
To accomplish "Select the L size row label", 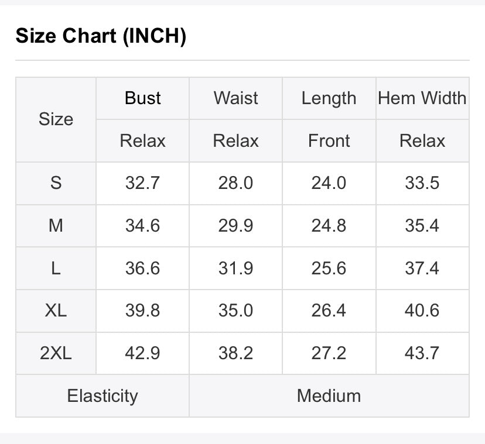I will 56,268.
